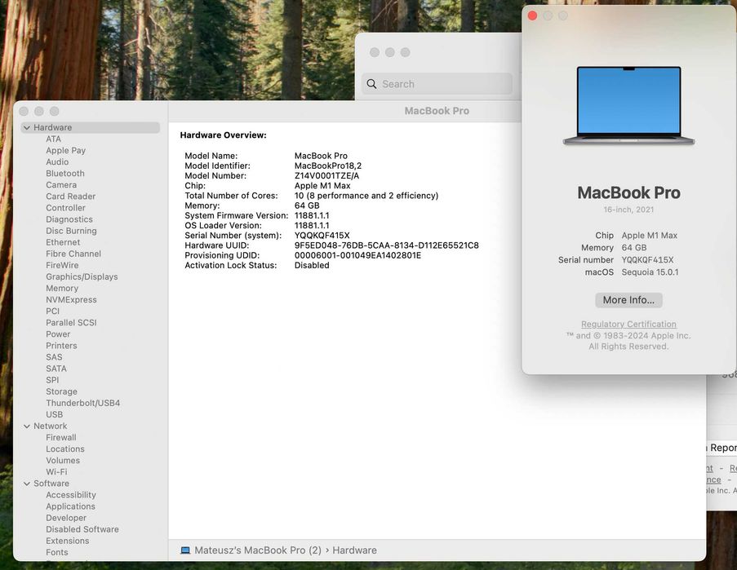
Task: Open Accessibility under Software
Action: click(x=71, y=495)
